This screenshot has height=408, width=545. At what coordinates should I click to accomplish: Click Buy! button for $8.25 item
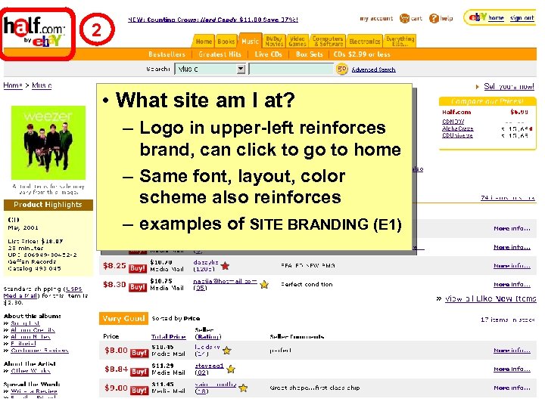[138, 268]
